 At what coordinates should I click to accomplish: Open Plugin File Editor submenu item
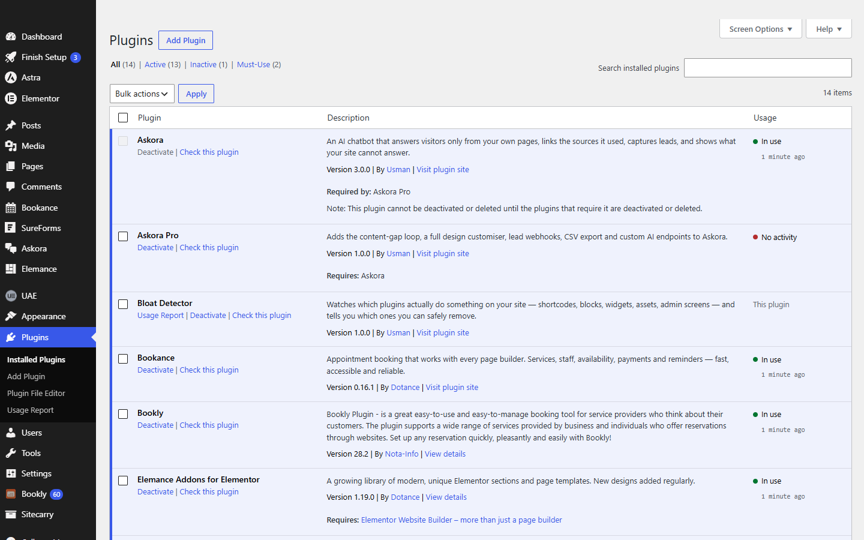[x=36, y=393]
